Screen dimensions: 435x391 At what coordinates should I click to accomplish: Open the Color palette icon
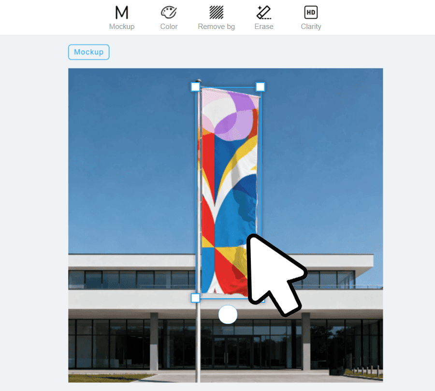click(x=169, y=13)
